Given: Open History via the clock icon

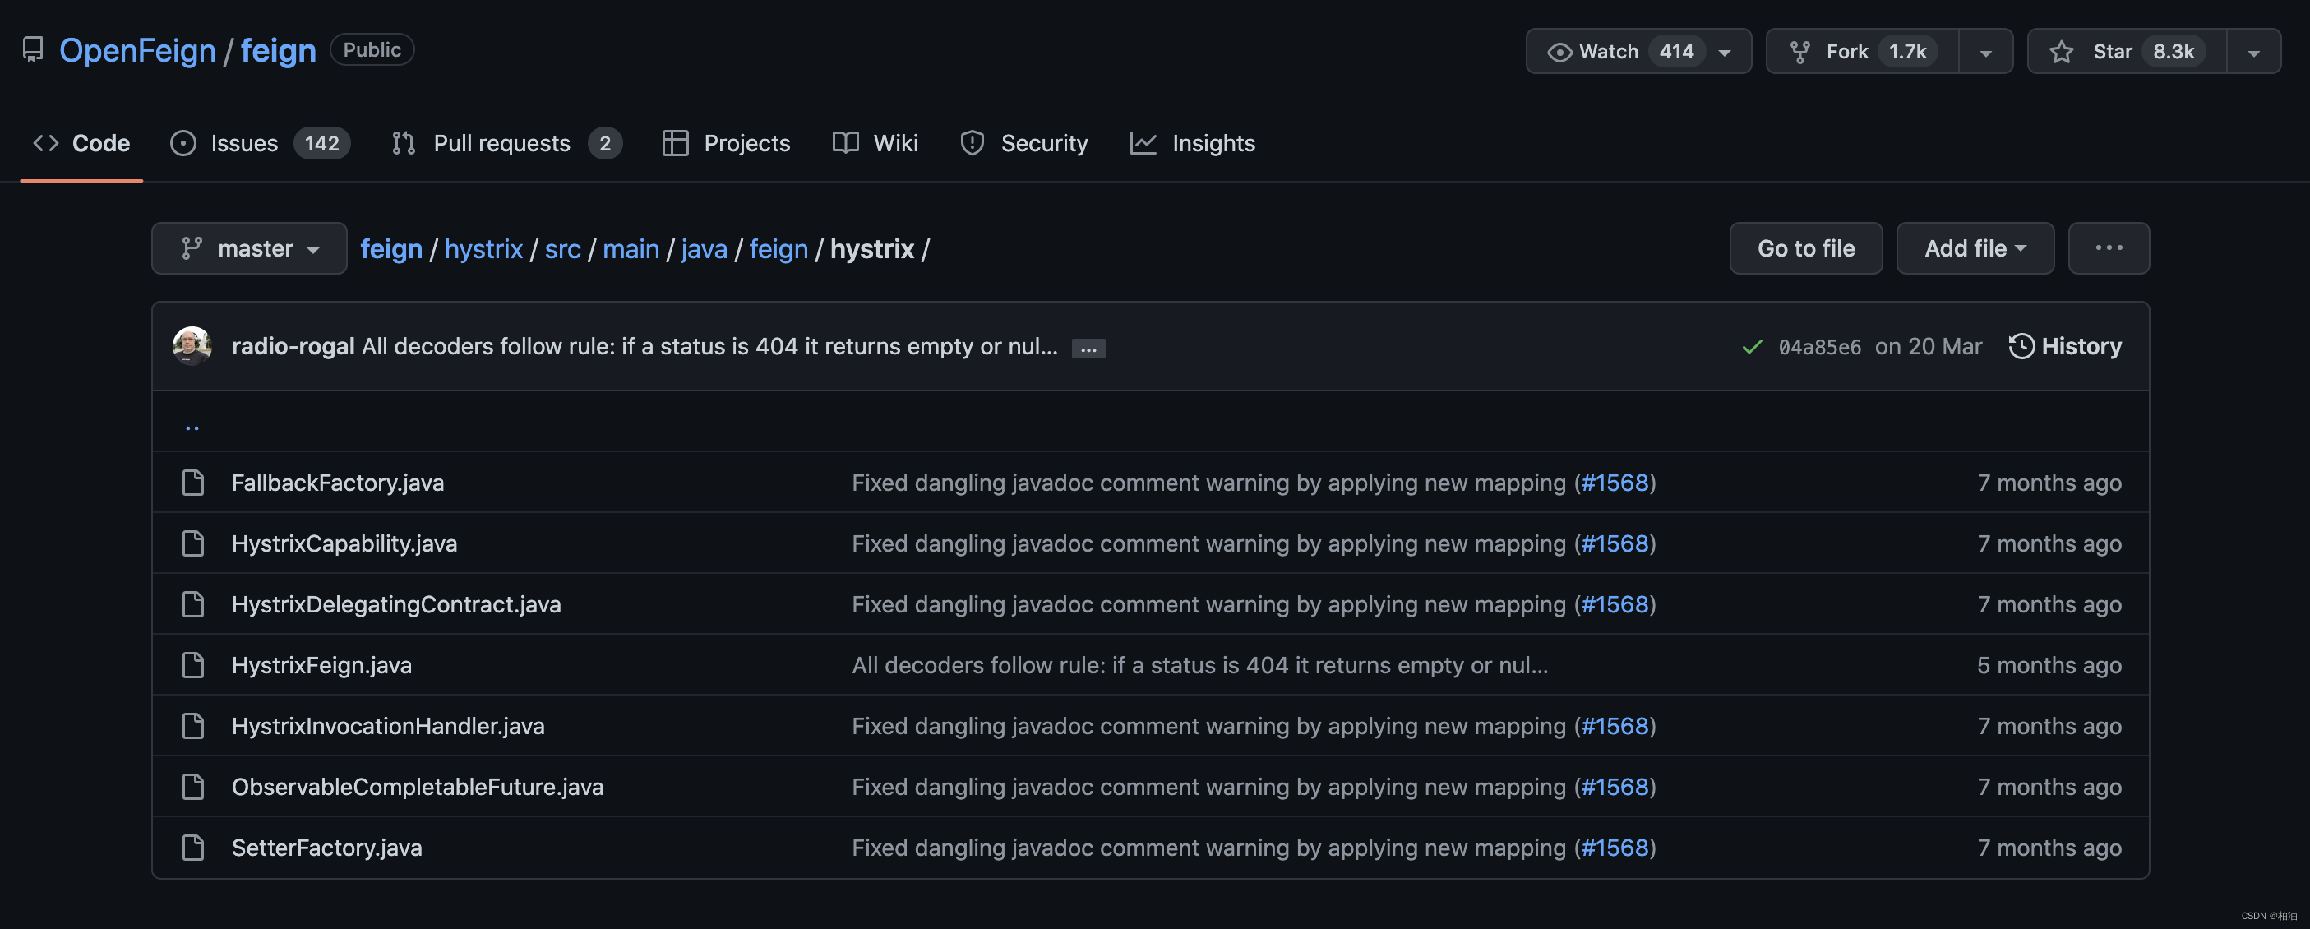Looking at the screenshot, I should (x=2021, y=346).
